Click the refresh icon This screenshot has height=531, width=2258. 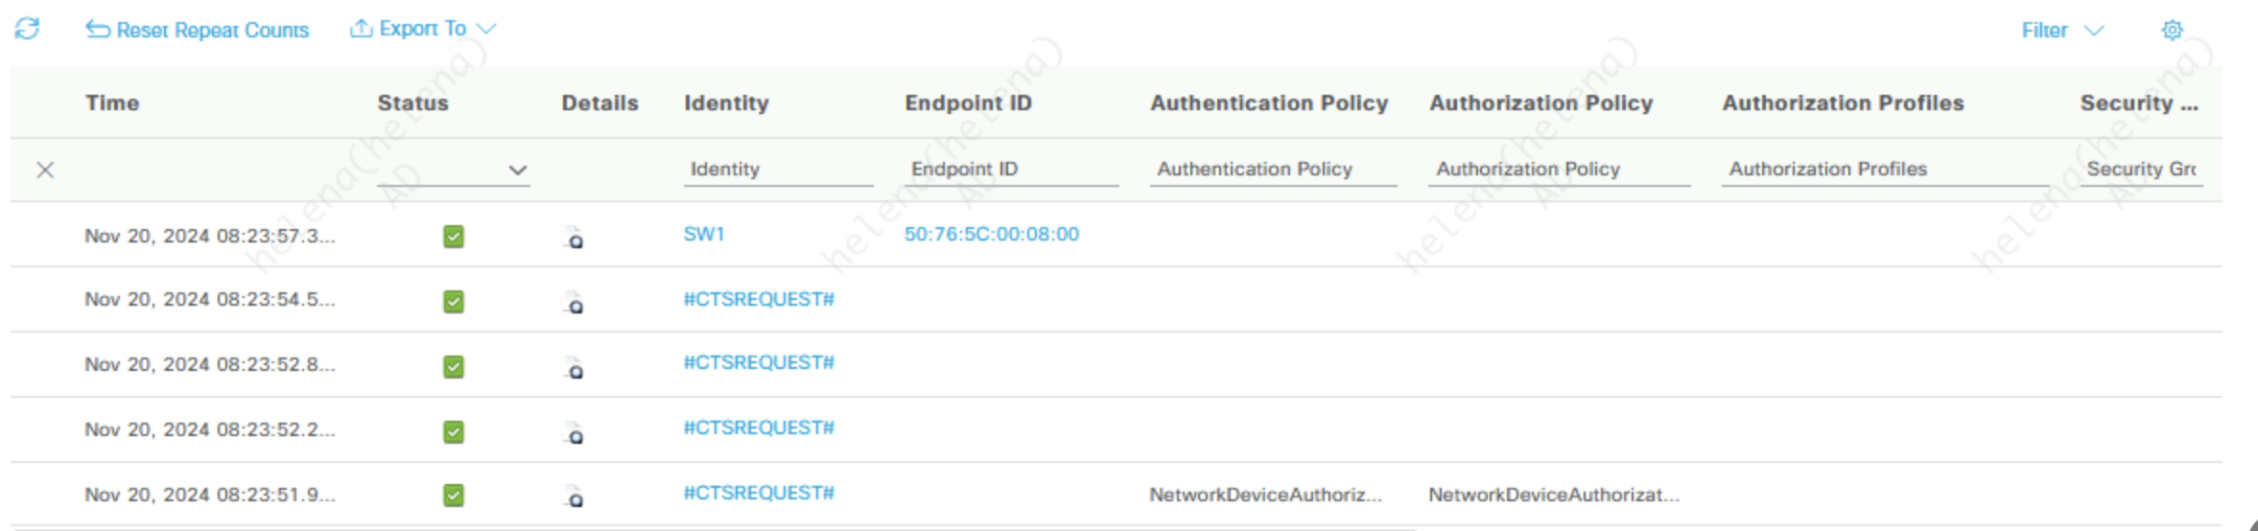pyautogui.click(x=27, y=29)
